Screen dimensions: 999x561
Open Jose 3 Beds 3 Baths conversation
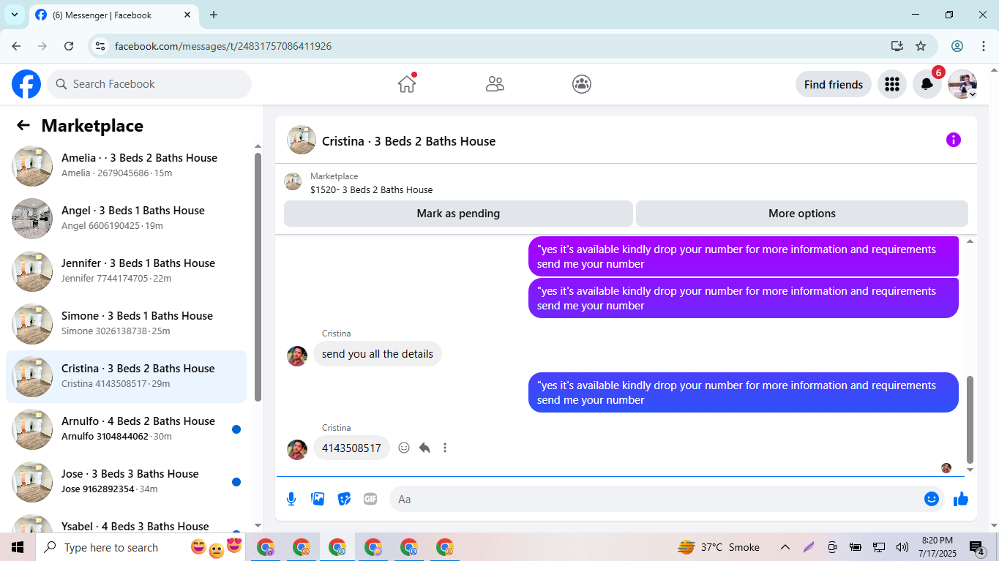[126, 481]
